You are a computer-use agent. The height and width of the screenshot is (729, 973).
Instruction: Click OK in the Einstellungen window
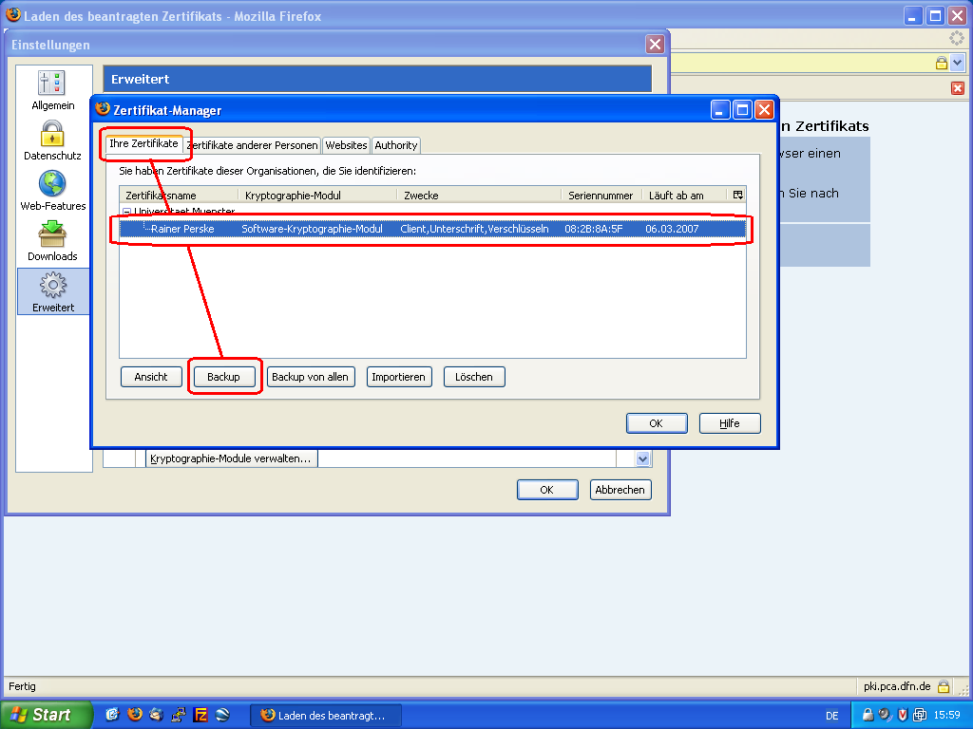(546, 490)
